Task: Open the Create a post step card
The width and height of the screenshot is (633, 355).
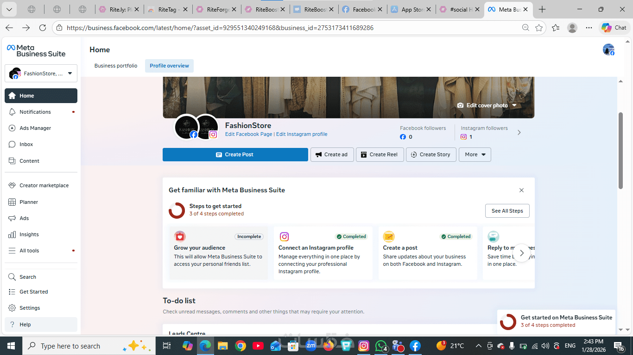Action: tap(428, 253)
